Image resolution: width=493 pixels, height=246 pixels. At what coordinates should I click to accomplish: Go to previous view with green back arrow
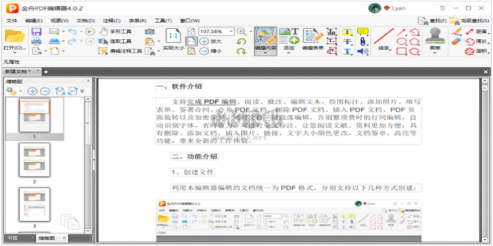click(x=90, y=31)
